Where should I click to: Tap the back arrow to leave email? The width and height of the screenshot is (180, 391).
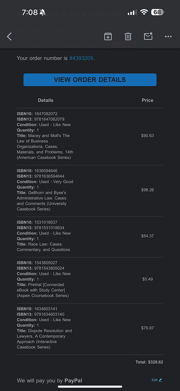tap(9, 37)
